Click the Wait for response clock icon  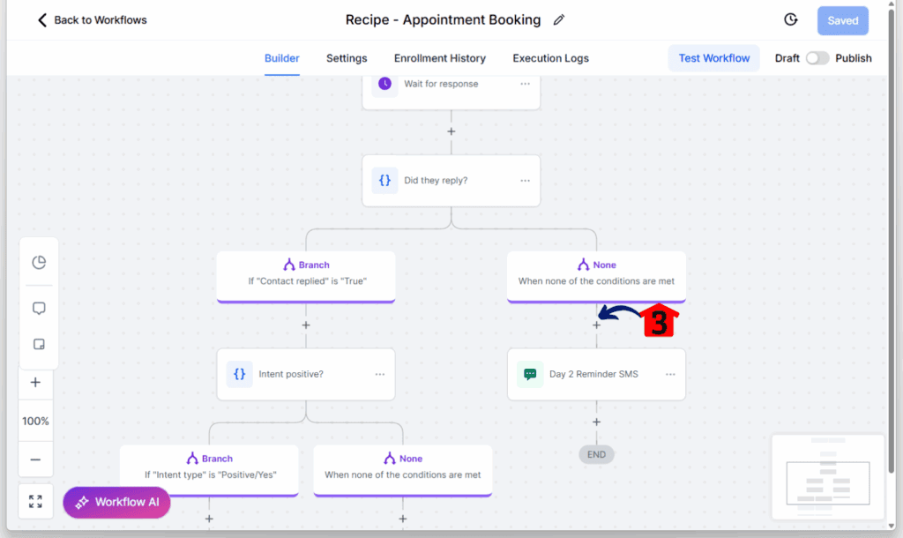(384, 84)
